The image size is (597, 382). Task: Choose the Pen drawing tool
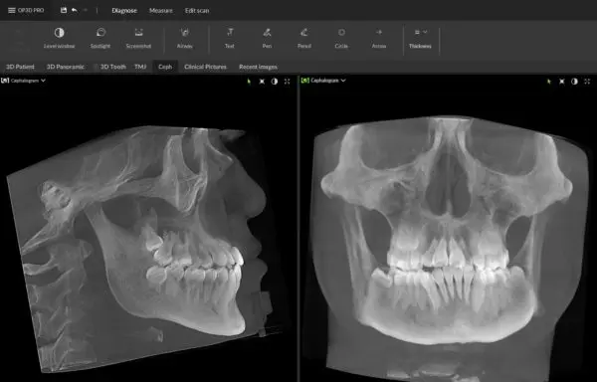pos(267,38)
